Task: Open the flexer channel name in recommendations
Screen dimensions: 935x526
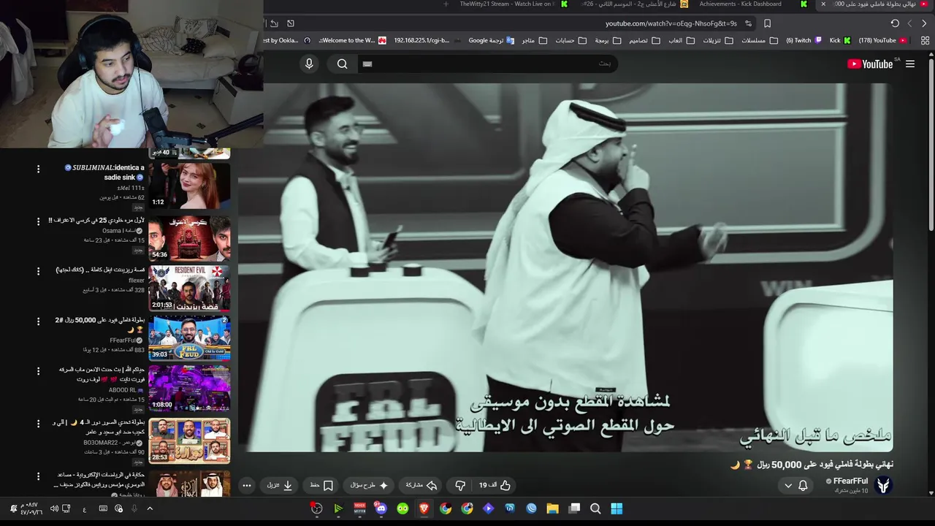Action: [x=137, y=281]
